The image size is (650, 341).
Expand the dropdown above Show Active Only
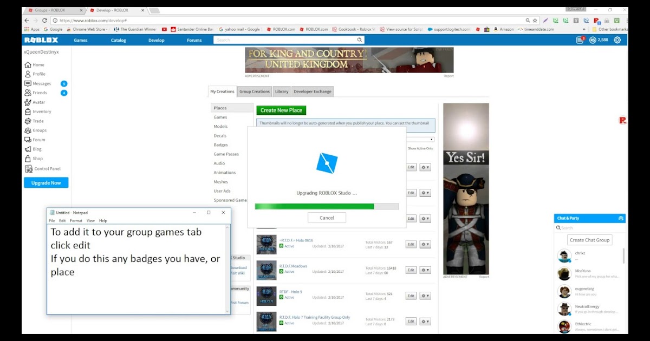[x=420, y=140]
